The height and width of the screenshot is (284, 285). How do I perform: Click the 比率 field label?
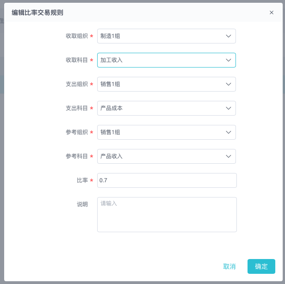click(82, 180)
